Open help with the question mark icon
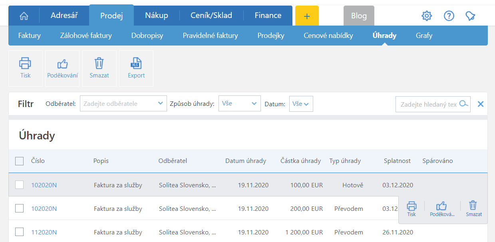The image size is (495, 242). pos(449,16)
